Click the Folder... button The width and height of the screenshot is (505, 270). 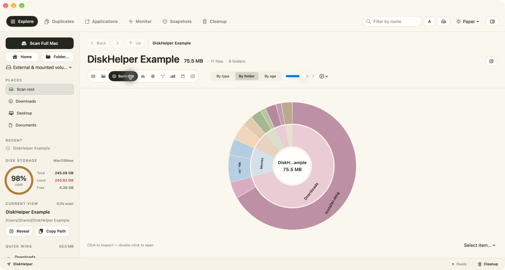tap(57, 57)
